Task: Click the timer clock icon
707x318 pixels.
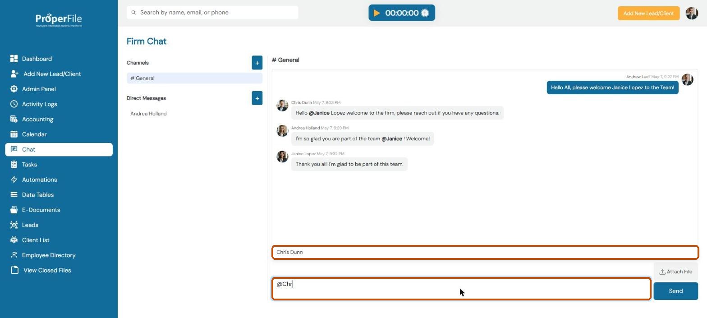Action: tap(425, 13)
